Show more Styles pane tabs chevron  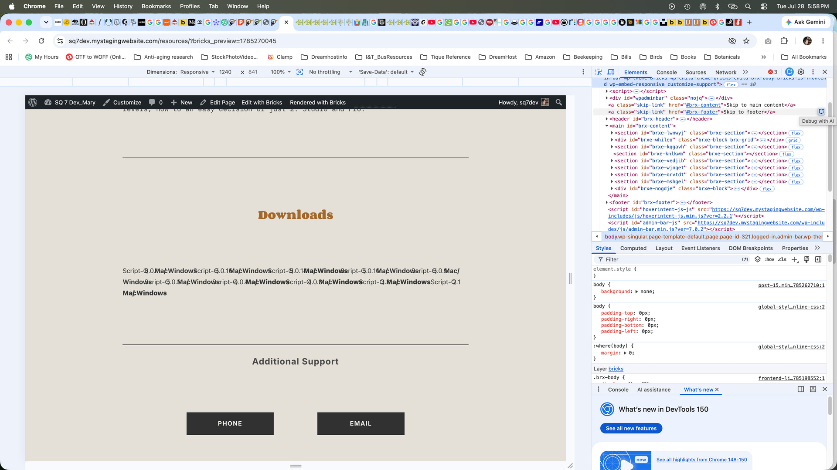pyautogui.click(x=817, y=248)
